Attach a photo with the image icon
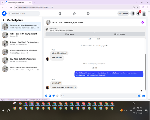 pyautogui.click(x=50, y=95)
